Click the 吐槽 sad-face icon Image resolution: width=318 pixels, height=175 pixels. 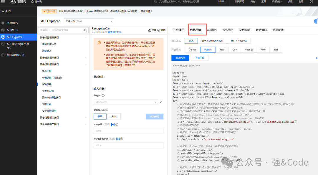tap(159, 30)
